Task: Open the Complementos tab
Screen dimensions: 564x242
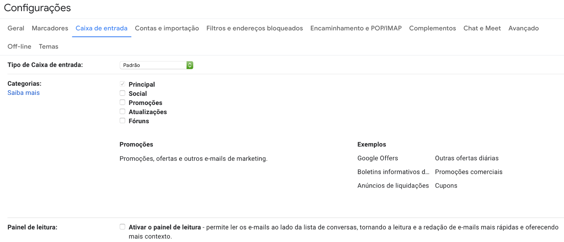Action: [432, 28]
